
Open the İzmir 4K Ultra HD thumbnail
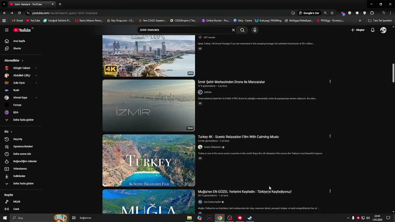(149, 56)
